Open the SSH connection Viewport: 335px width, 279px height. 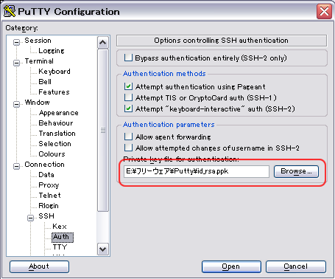[x=231, y=266]
